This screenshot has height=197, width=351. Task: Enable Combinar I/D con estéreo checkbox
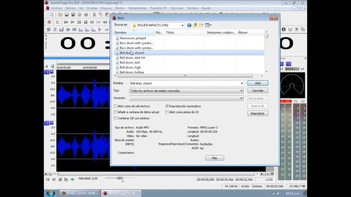pyautogui.click(x=116, y=118)
